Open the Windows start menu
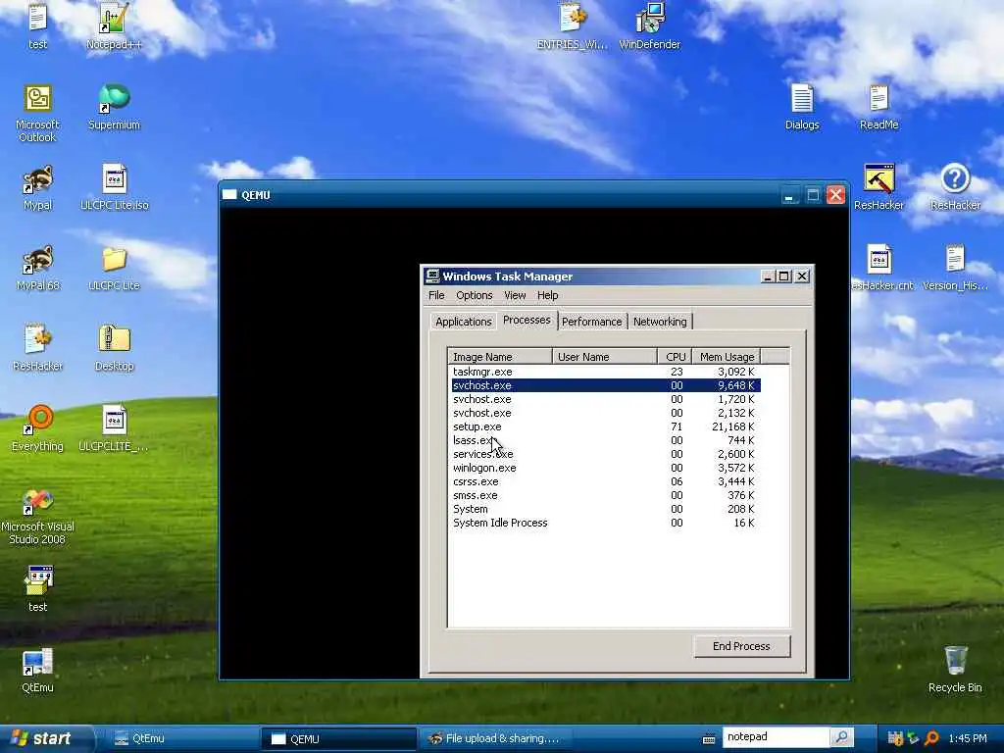 coord(45,738)
